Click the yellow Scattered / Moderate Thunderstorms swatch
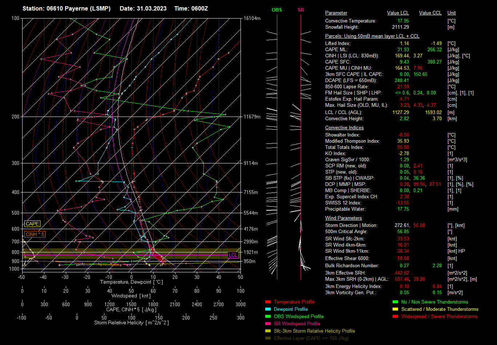This screenshot has width=497, height=345. coord(395,309)
